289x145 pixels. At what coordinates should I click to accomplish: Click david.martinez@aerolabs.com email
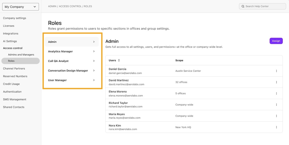(126, 84)
